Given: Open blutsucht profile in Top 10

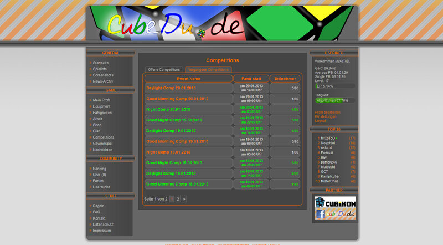Looking at the screenshot, I should click(x=328, y=167).
